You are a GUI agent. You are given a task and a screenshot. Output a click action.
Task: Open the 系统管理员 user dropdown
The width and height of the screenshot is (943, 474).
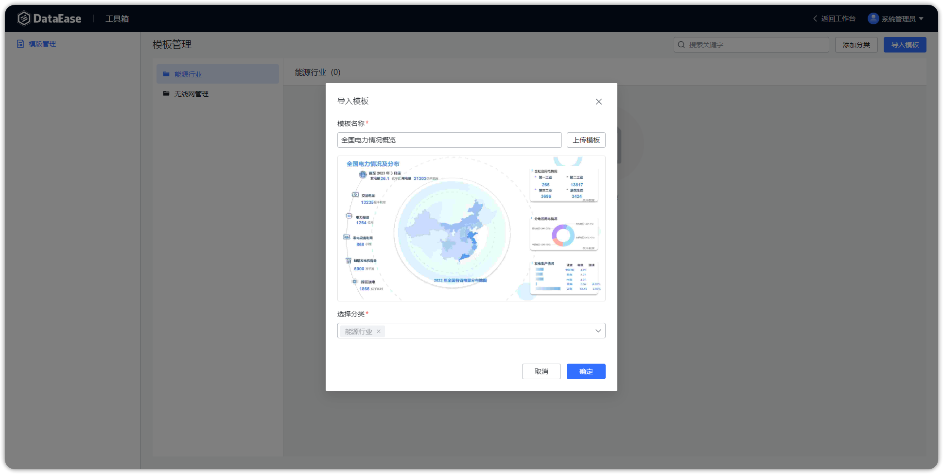click(x=896, y=18)
